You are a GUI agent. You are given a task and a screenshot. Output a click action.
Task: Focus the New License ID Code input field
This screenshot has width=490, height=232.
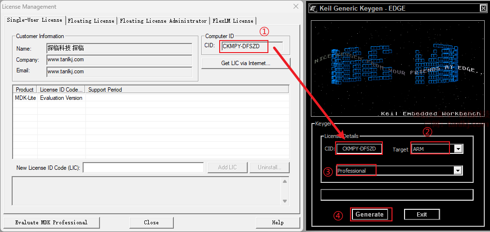point(143,167)
